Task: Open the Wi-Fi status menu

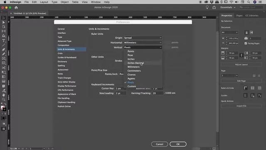Action: click(x=231, y=2)
